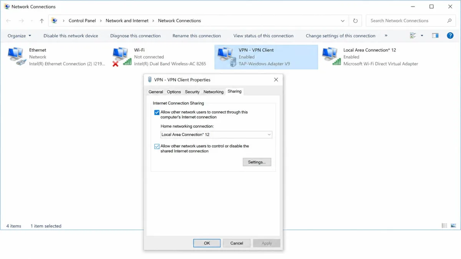Click Rename this connection
Image resolution: width=461 pixels, height=259 pixels.
pos(197,36)
